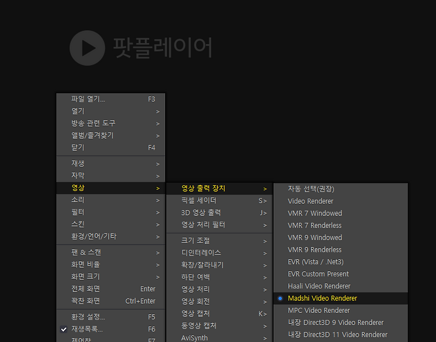Open 영상 처리 필터 submenu
This screenshot has height=342, width=436.
tap(219, 225)
